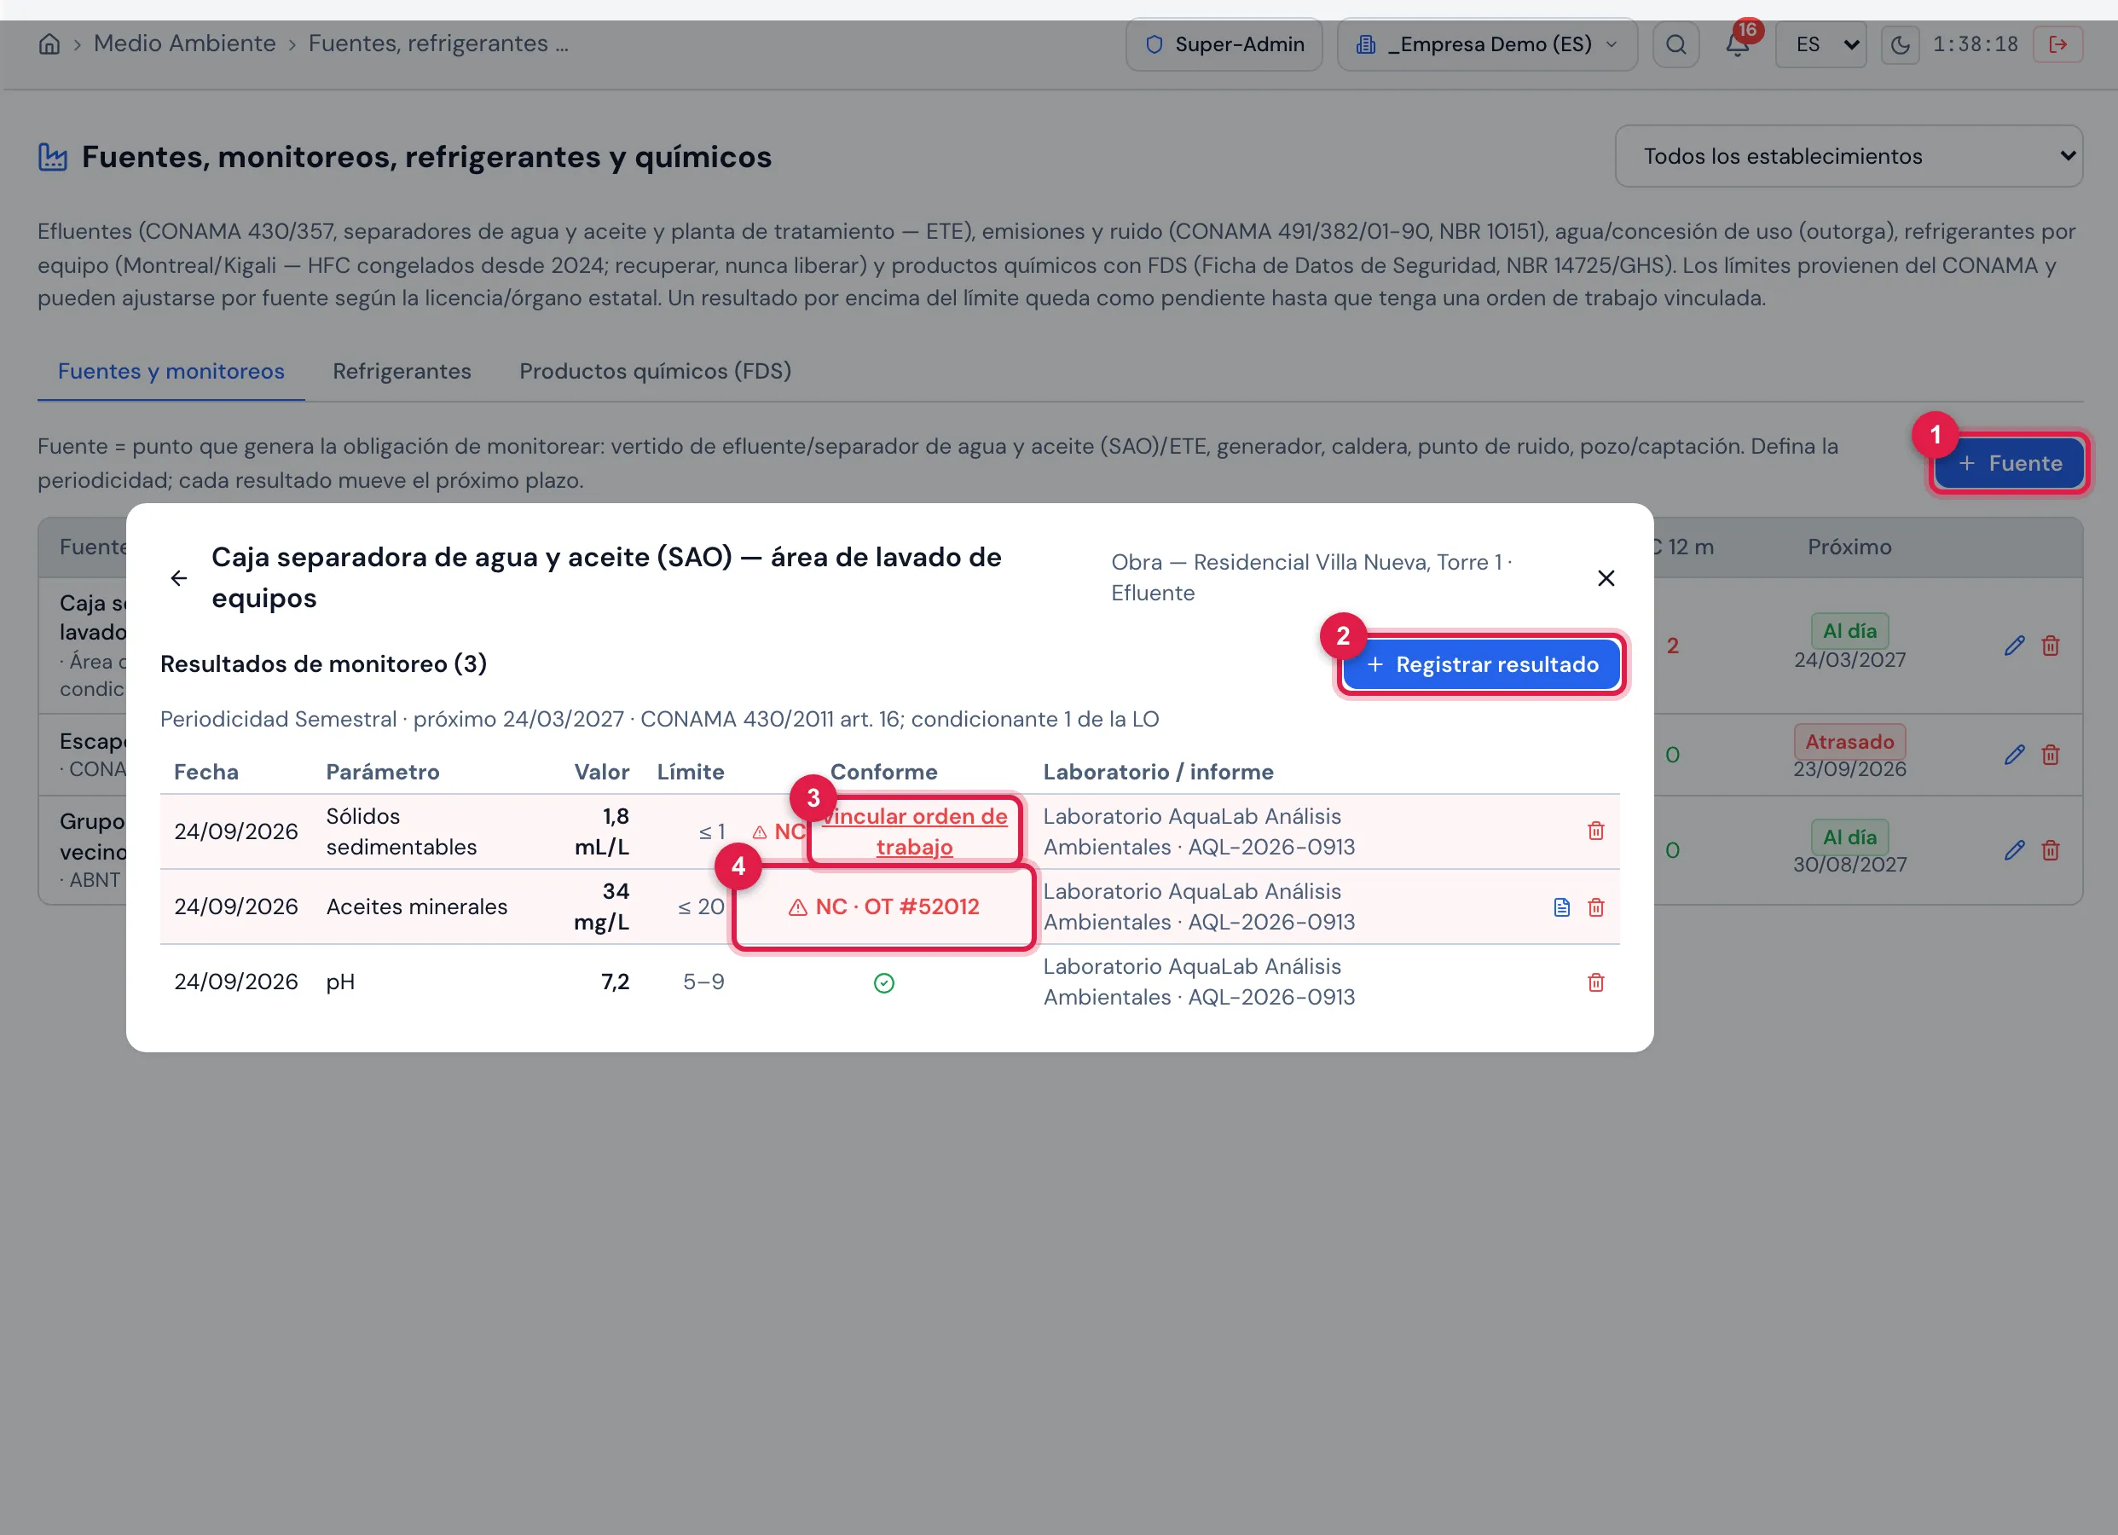
Task: Open attached report for Aceites minerales
Action: [x=1561, y=907]
